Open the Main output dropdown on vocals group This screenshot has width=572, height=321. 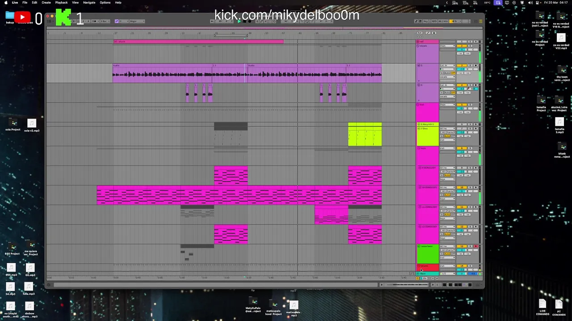(x=447, y=46)
